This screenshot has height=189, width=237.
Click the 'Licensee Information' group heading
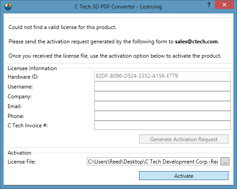pyautogui.click(x=32, y=68)
